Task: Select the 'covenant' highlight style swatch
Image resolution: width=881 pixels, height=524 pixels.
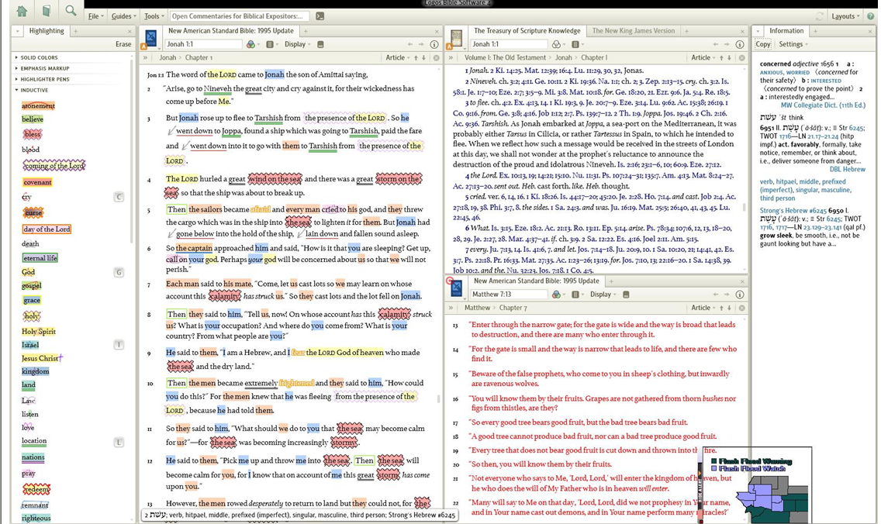Action: (37, 182)
